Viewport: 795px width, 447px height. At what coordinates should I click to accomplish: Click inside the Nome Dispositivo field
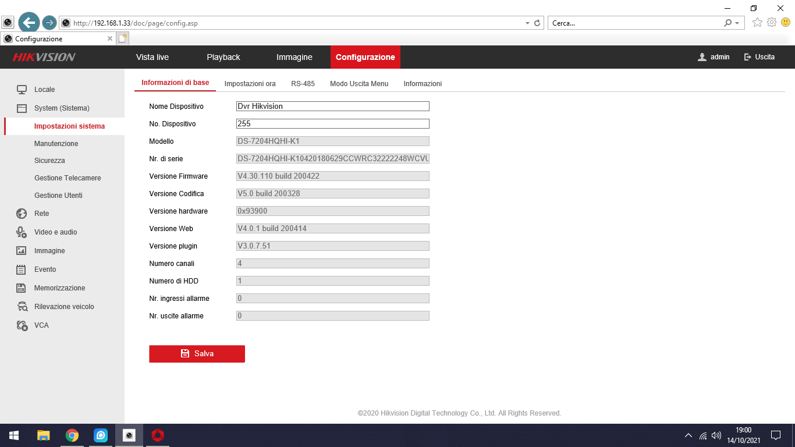[x=332, y=106]
